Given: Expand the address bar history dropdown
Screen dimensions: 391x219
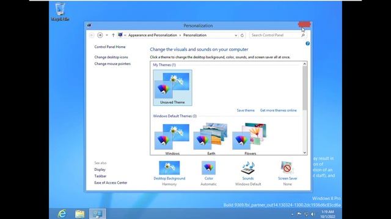Looking at the screenshot, I should pos(236,35).
